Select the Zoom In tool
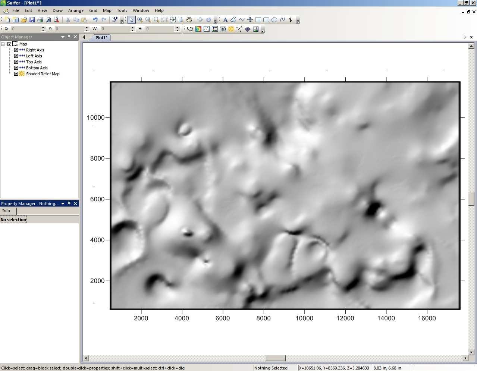Screen dimensions: 477x371 click(x=140, y=20)
